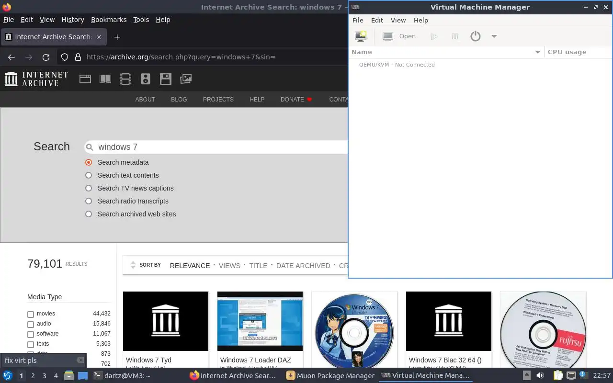The height and width of the screenshot is (383, 613).
Task: Click the Shut Down power icon
Action: pos(475,36)
